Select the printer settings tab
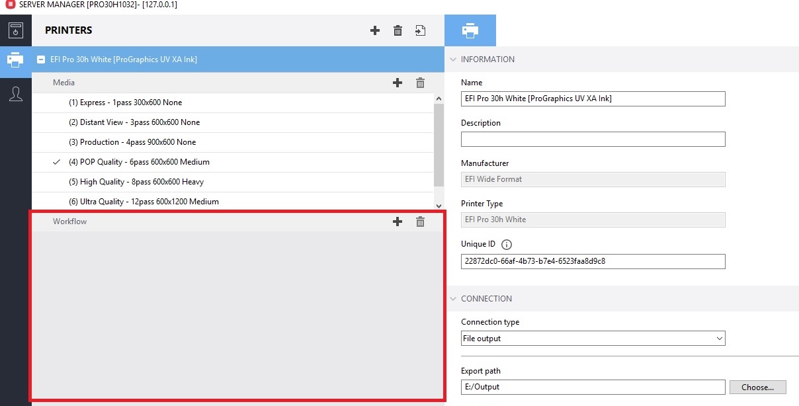Image resolution: width=799 pixels, height=406 pixels. click(470, 30)
